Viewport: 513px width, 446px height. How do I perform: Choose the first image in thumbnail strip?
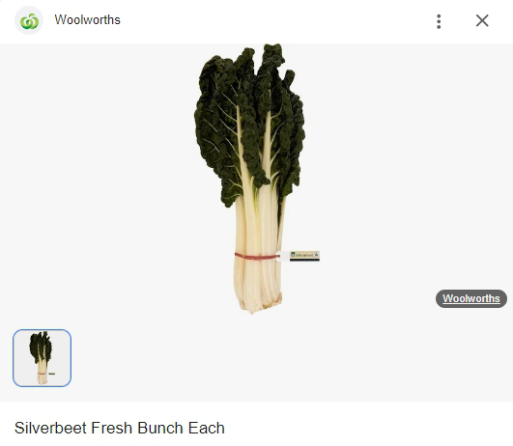point(42,358)
